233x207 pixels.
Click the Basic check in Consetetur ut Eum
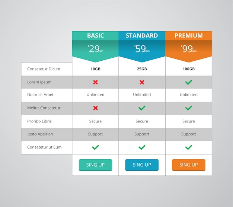[x=95, y=147]
